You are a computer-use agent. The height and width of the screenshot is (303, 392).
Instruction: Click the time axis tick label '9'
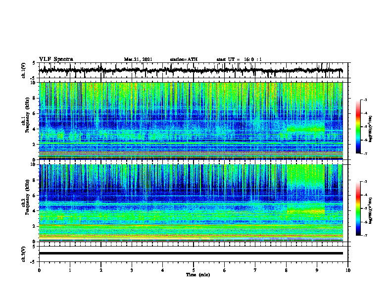tap(317, 270)
